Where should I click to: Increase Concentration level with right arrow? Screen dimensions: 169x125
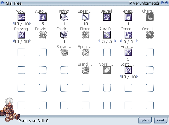click(x=137, y=41)
